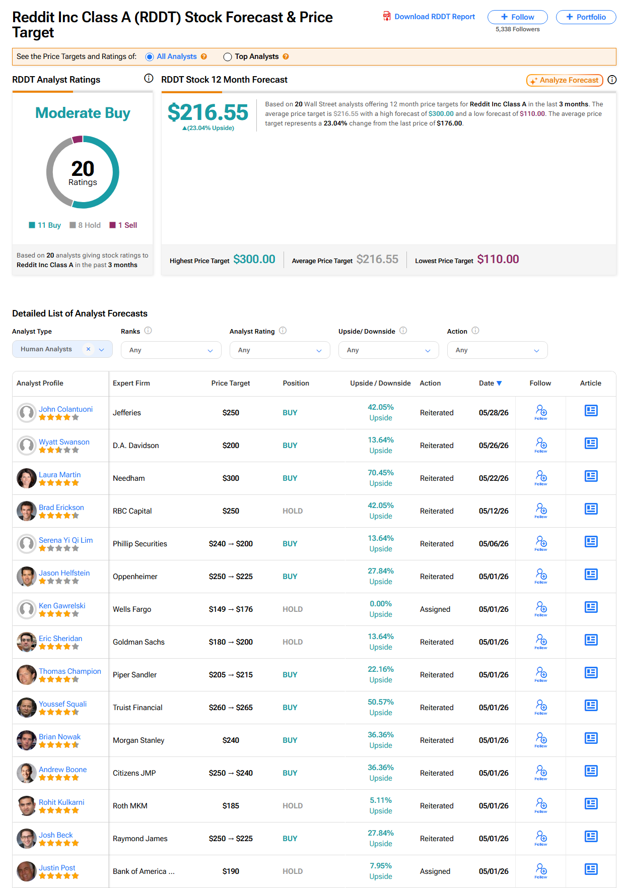The height and width of the screenshot is (888, 626).
Task: Click the Price Target column header
Action: coord(231,383)
